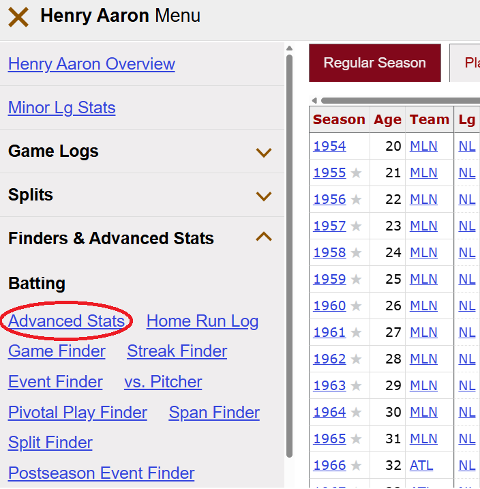Sort table by Age column header
480x489 pixels.
[387, 120]
